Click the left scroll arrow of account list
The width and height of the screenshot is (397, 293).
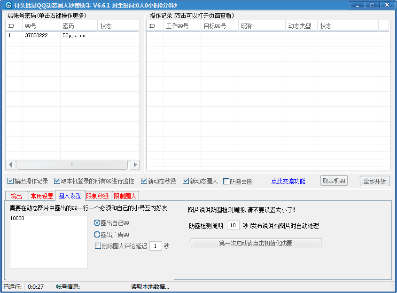[10, 165]
